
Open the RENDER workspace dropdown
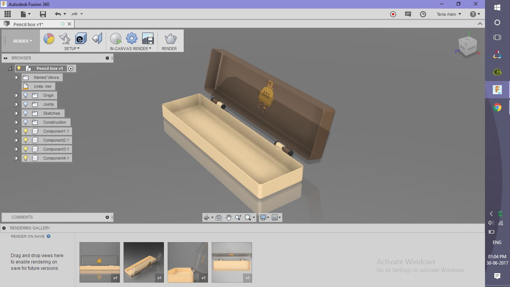23,41
